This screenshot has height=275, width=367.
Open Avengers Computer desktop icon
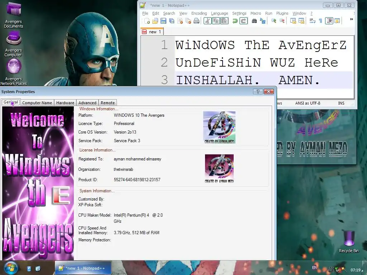(x=13, y=44)
